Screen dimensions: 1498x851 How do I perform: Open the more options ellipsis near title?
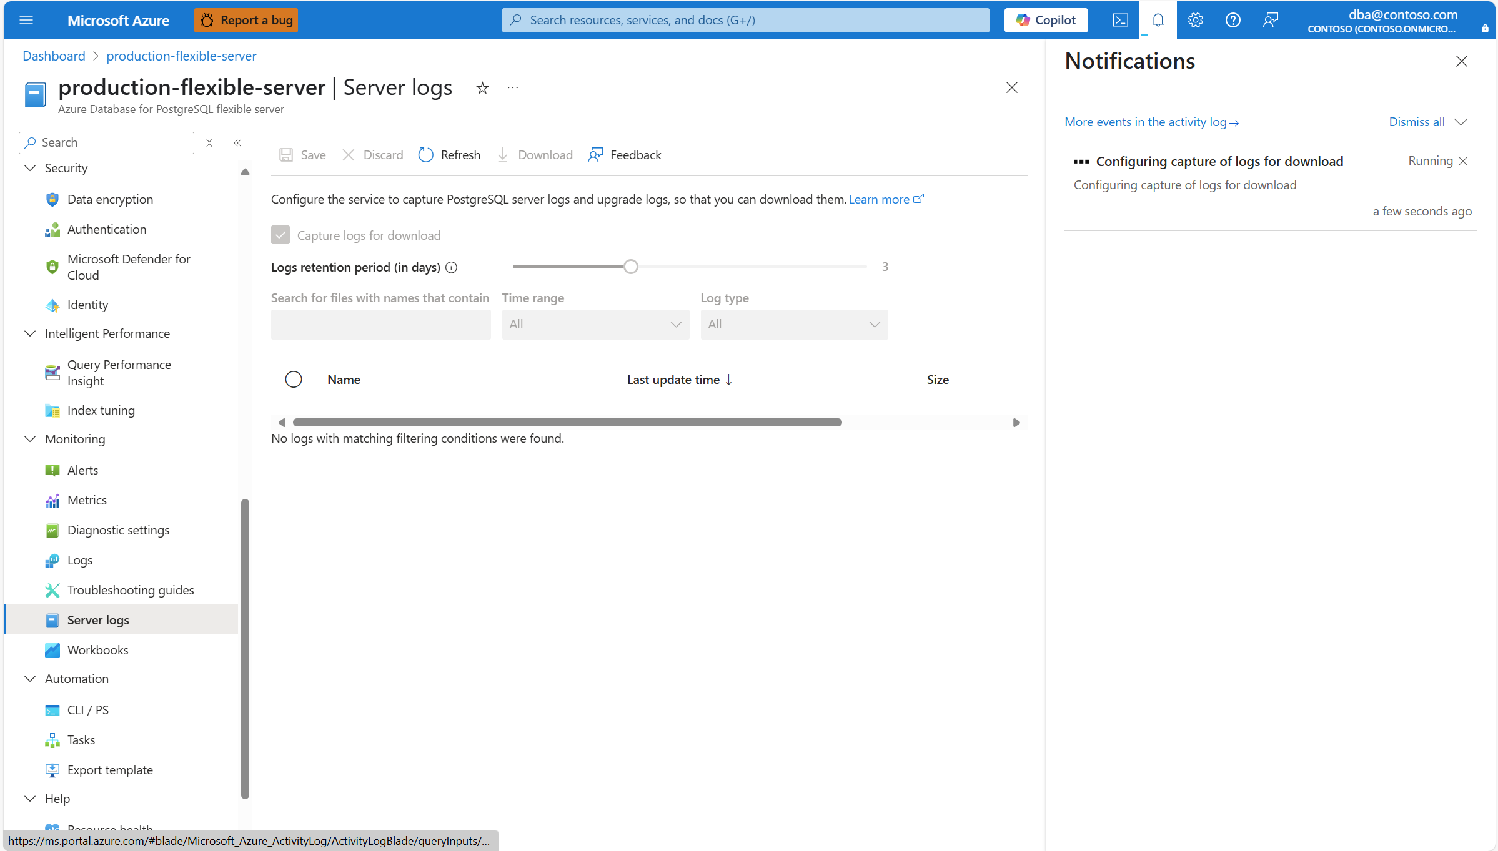[513, 87]
